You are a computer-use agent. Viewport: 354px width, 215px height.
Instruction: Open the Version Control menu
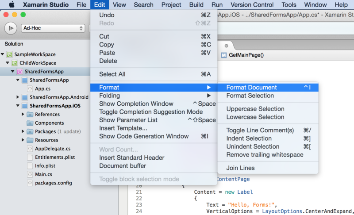pos(252,5)
